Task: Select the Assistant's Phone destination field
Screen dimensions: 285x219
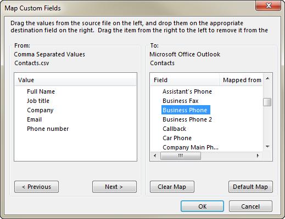Action: coord(187,91)
